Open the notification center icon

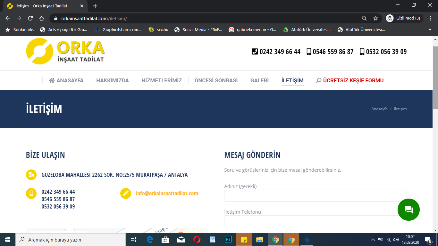coord(428,240)
